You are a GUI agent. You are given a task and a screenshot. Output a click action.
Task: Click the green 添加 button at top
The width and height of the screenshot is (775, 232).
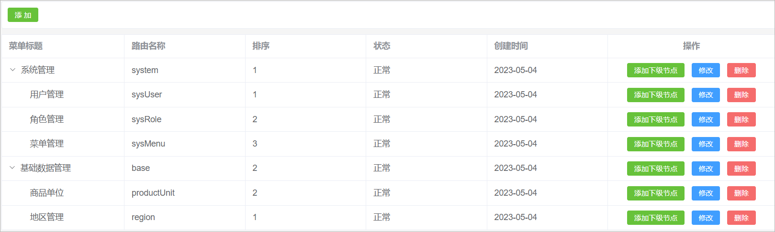point(22,15)
